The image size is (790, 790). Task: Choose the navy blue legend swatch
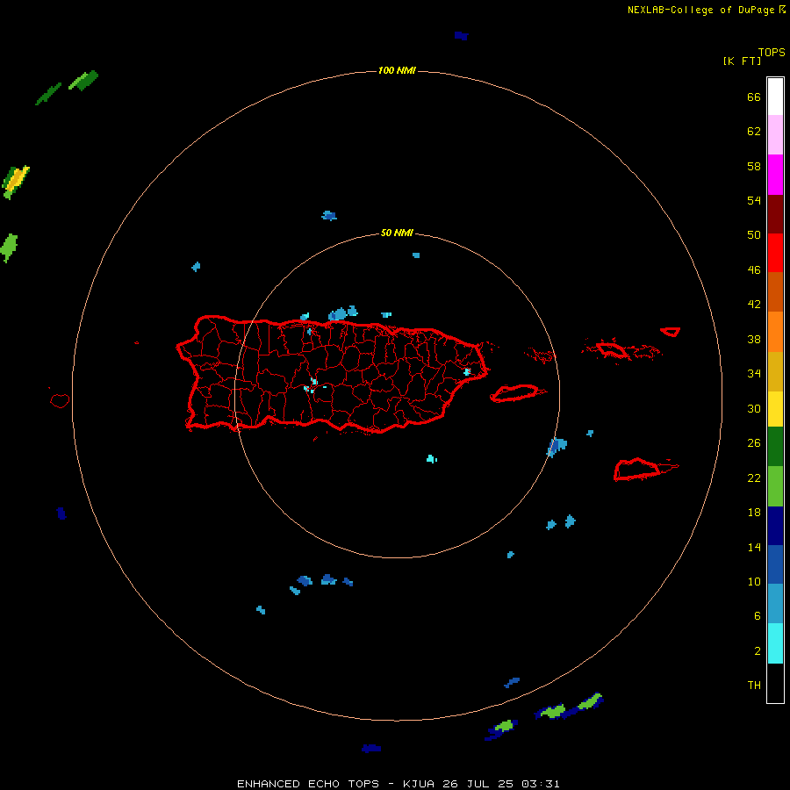click(x=775, y=526)
